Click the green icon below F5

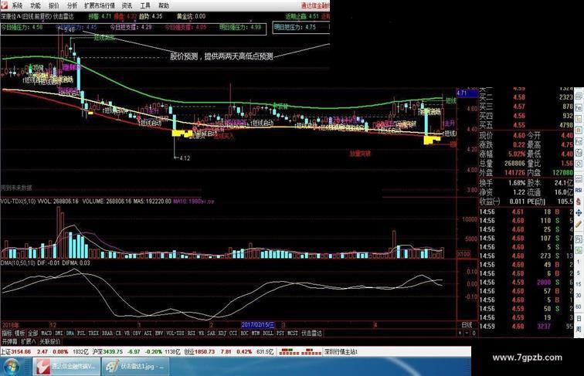click(x=579, y=250)
